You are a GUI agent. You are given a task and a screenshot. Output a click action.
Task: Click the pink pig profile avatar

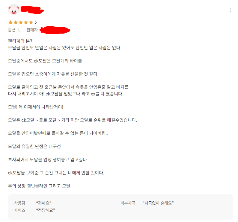click(x=14, y=10)
